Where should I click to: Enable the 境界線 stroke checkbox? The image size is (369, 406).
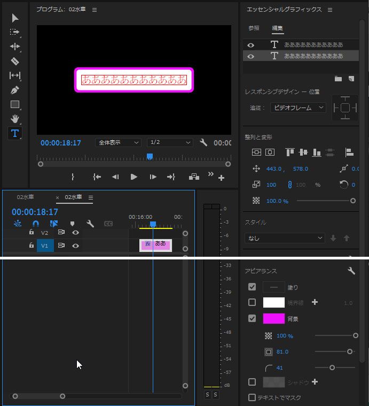(252, 302)
